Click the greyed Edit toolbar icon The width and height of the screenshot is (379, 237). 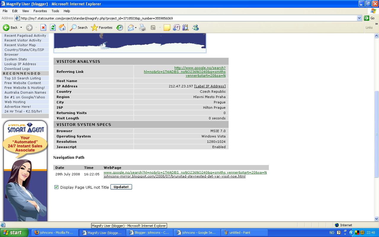point(153,28)
